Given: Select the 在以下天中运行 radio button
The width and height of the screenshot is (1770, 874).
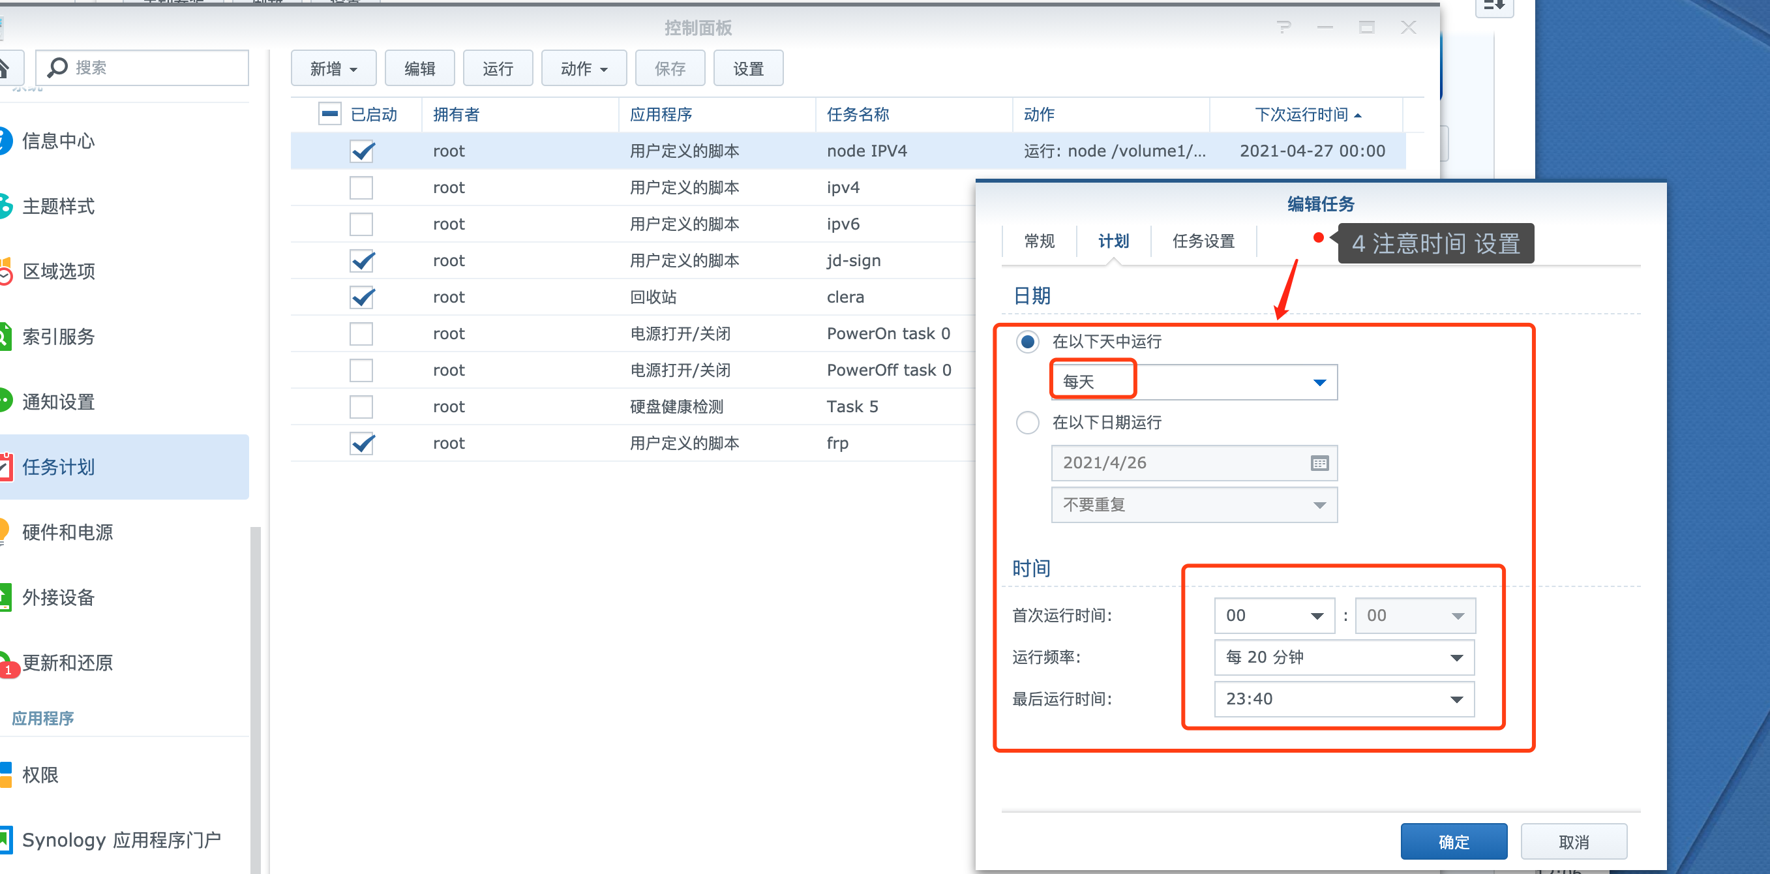Looking at the screenshot, I should (1027, 342).
